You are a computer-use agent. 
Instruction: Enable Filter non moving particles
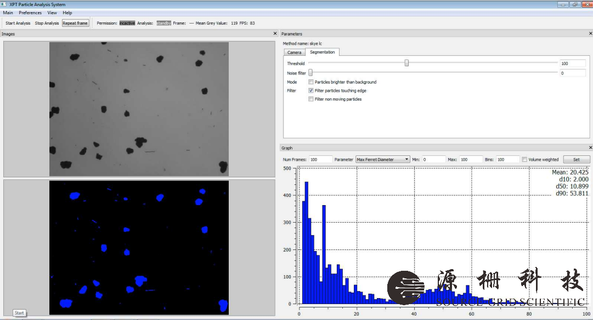click(311, 99)
